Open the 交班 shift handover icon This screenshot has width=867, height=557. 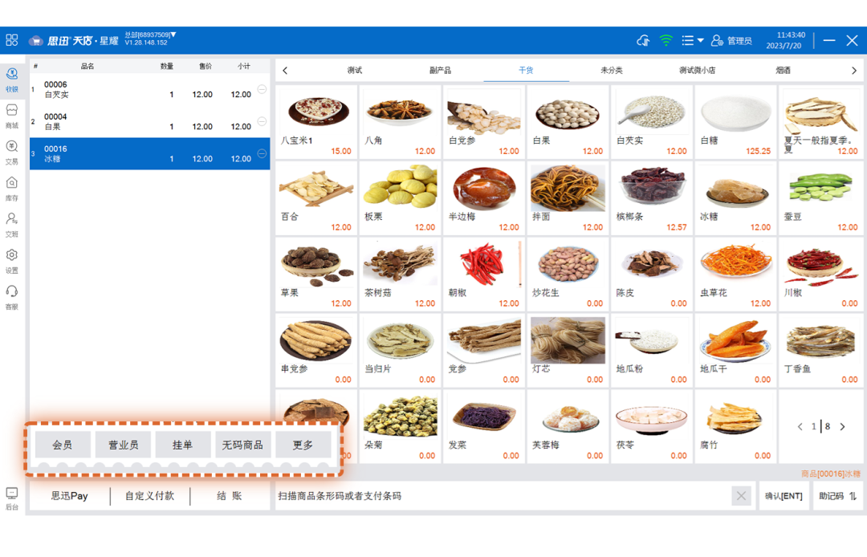(x=12, y=222)
